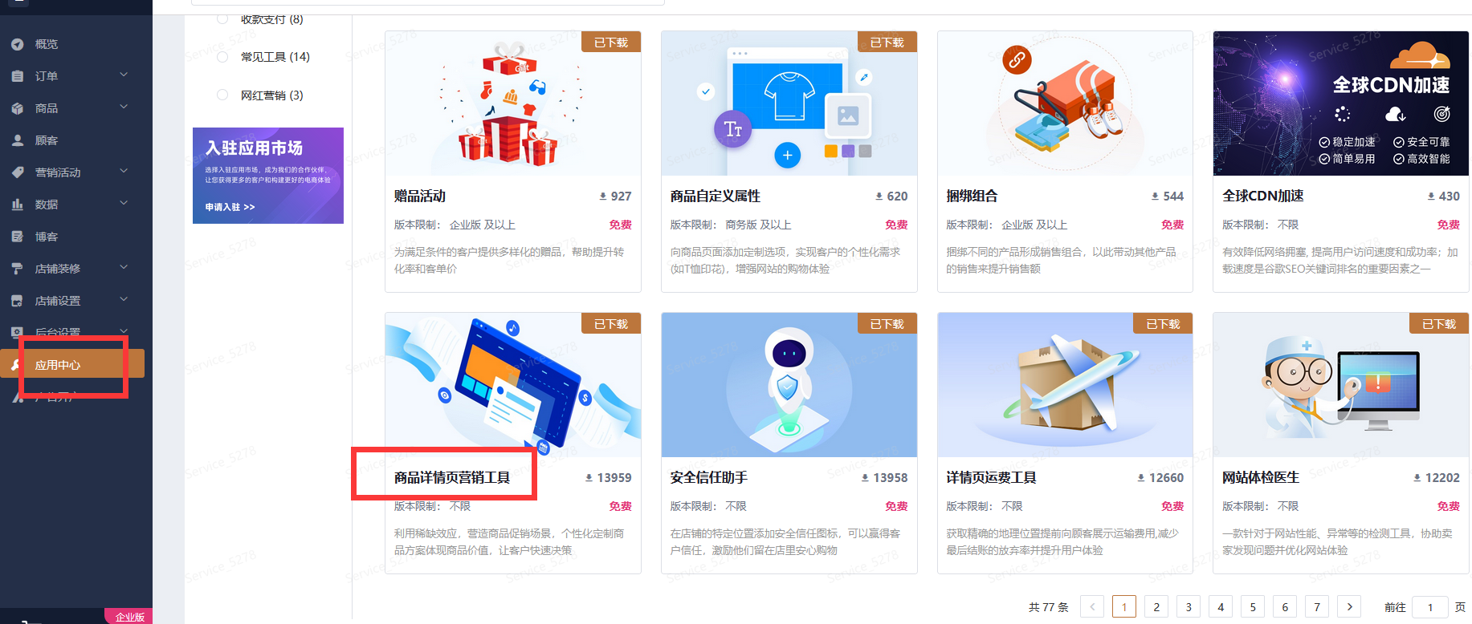This screenshot has width=1472, height=624.
Task: Click the 营销活动 tag icon
Action: click(18, 172)
